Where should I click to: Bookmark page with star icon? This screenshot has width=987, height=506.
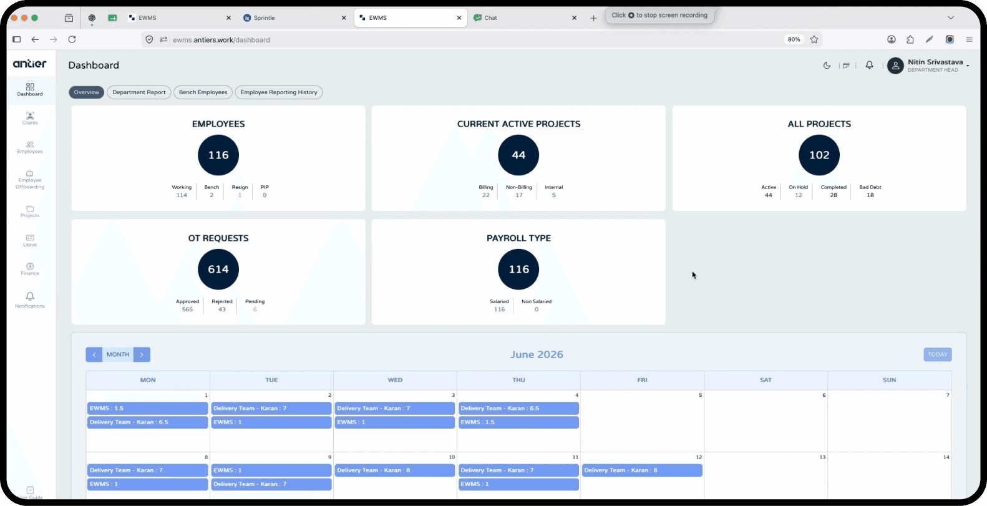tap(814, 39)
